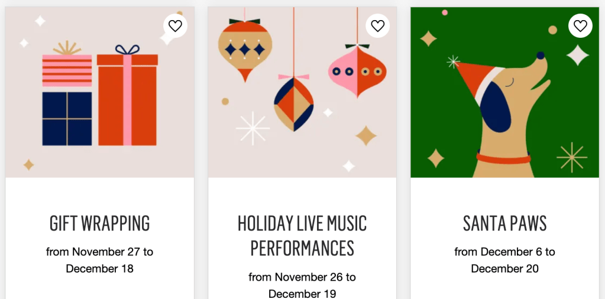The height and width of the screenshot is (299, 605).
Task: Click the navy ribbon bow on red gift
Action: click(x=127, y=50)
